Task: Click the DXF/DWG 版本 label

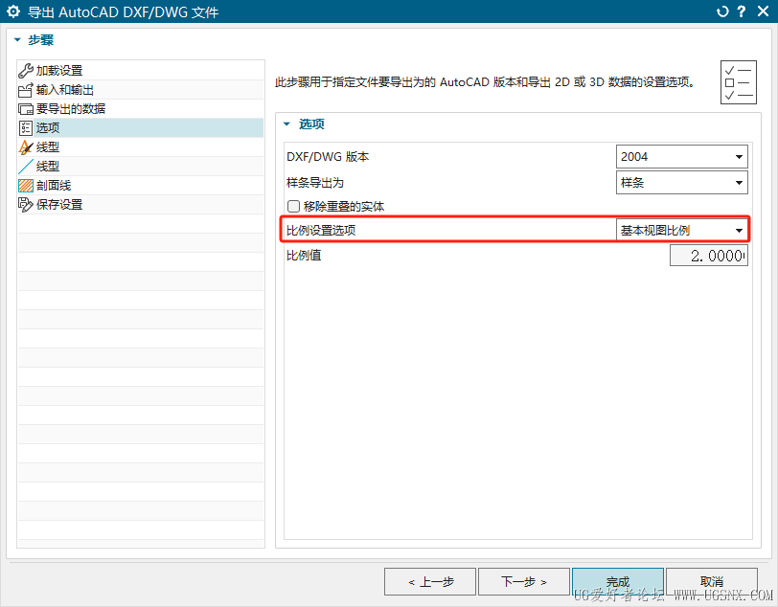Action: point(328,157)
